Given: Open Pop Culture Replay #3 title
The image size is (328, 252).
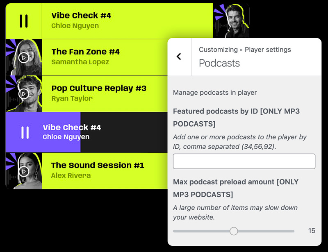Looking at the screenshot, I should 99,88.
